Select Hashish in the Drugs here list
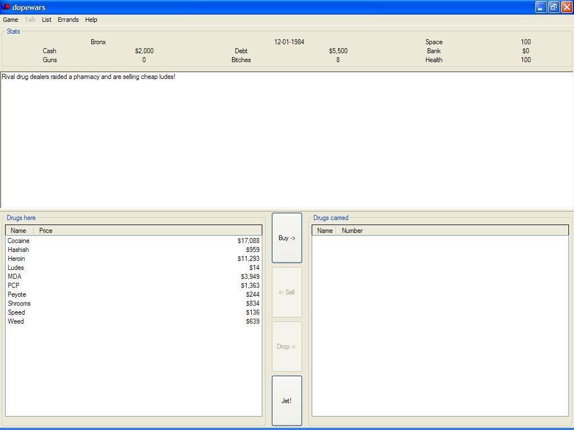The image size is (574, 430). pyautogui.click(x=18, y=250)
